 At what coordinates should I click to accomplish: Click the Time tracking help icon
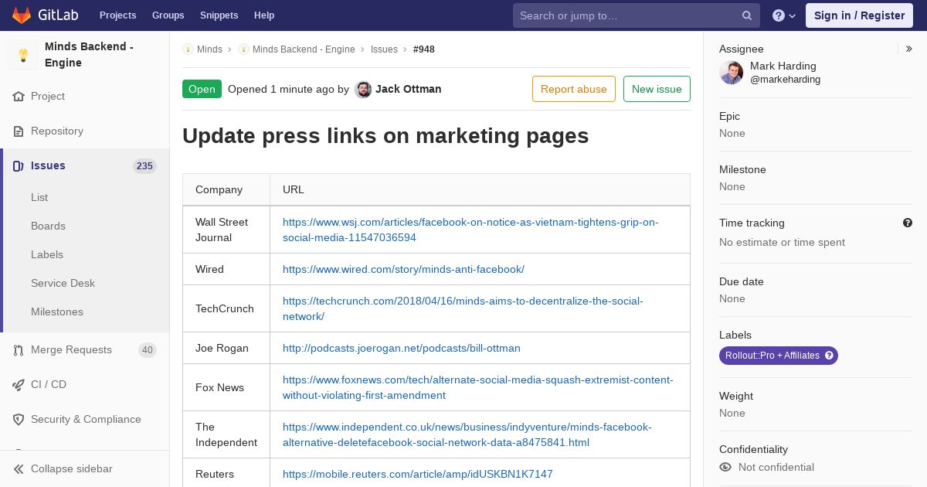[x=908, y=223]
